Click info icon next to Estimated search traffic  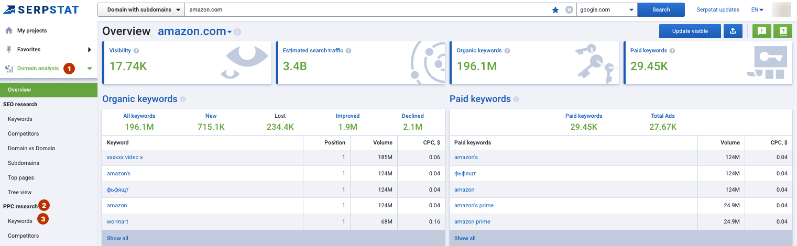click(x=348, y=51)
